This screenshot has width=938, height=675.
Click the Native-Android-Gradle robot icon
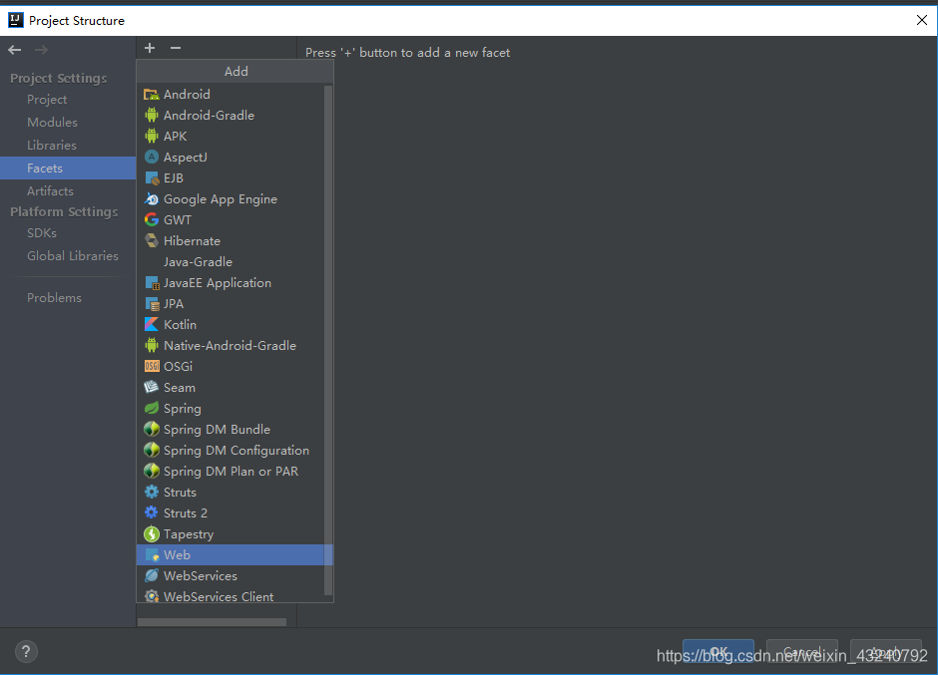152,346
